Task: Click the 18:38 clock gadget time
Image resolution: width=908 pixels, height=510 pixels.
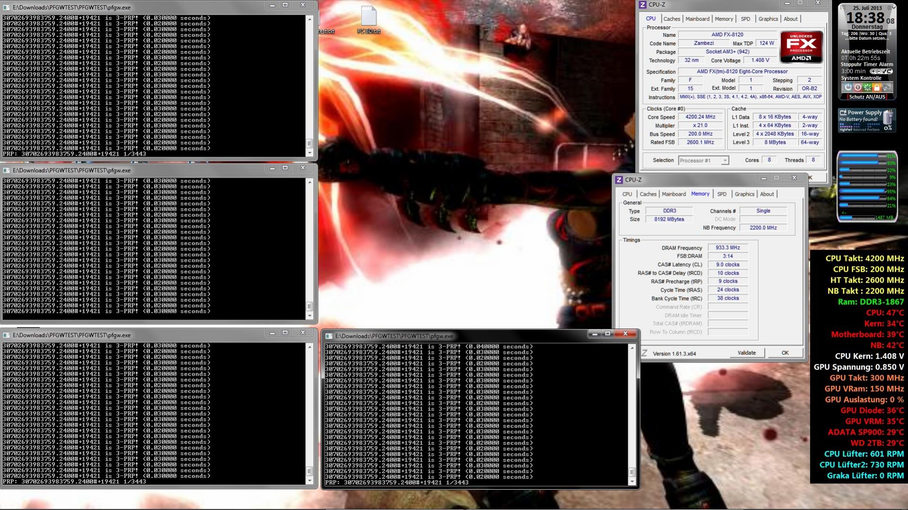Action: pos(865,18)
